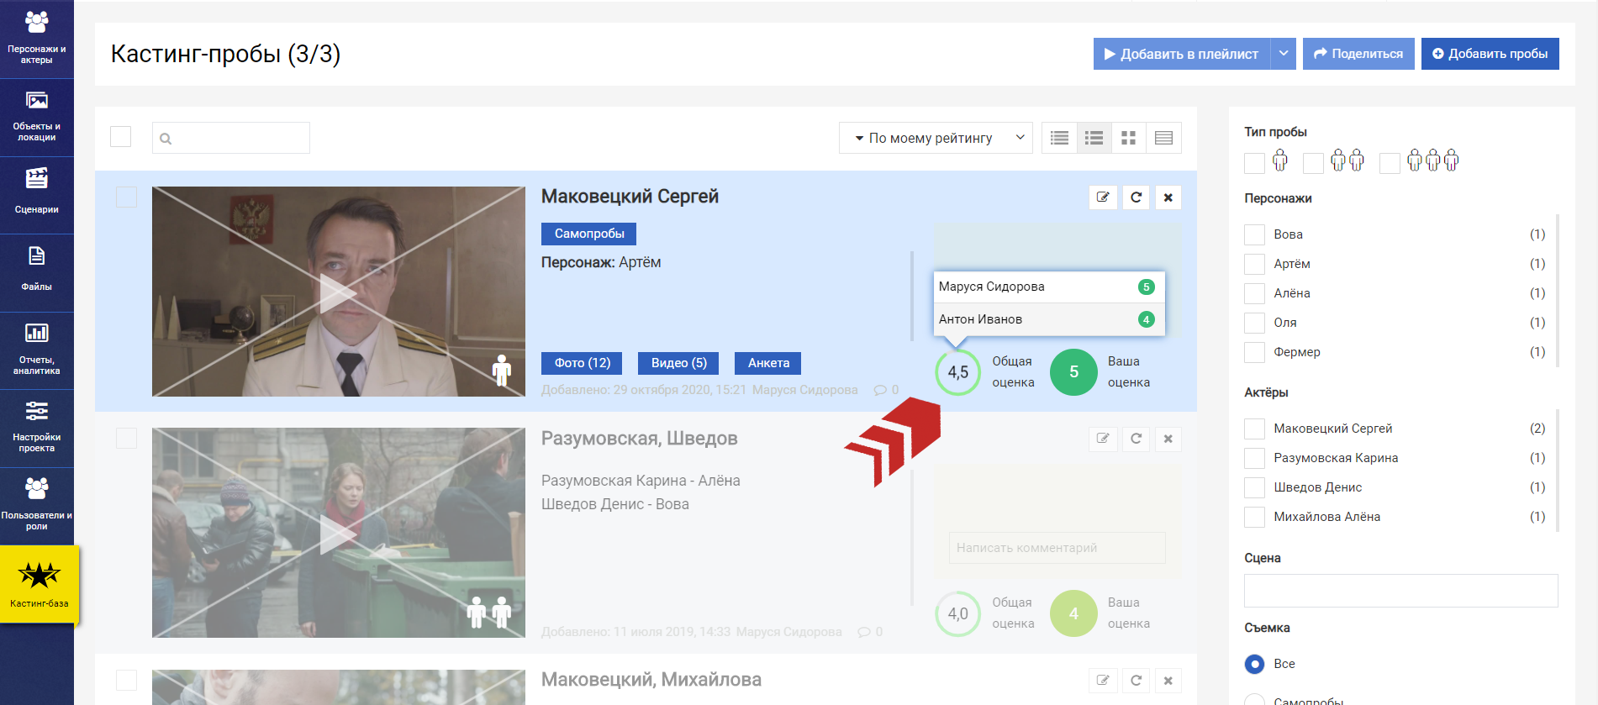Click Добавить в плейлист button
The image size is (1598, 705).
(1181, 54)
